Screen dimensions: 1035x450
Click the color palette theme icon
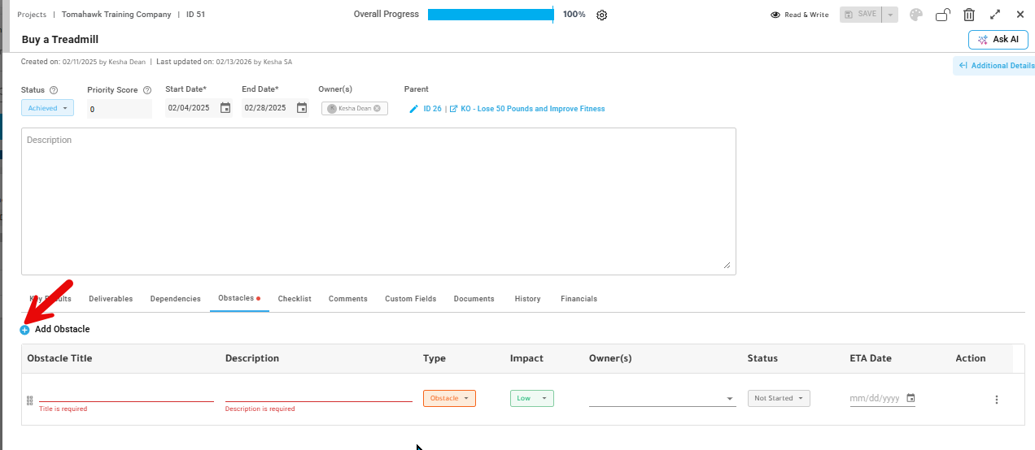tap(916, 15)
